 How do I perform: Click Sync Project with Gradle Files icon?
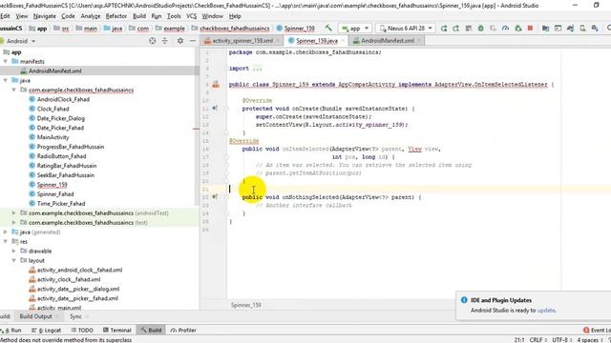pos(570,29)
